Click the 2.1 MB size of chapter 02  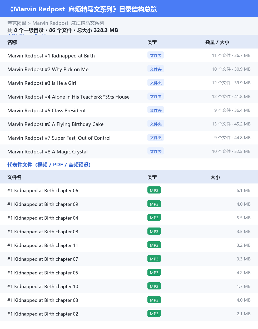244,314
